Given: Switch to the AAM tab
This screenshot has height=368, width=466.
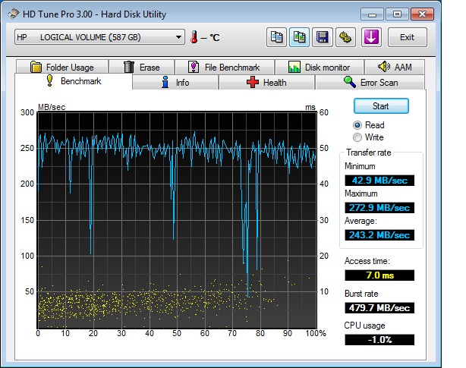Looking at the screenshot, I should [395, 67].
